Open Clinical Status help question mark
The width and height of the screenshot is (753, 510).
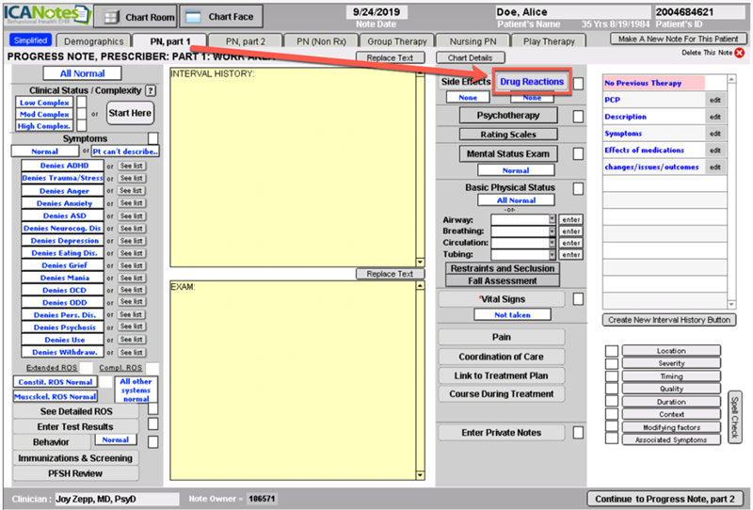(151, 90)
